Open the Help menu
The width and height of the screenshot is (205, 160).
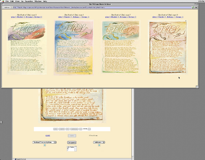[45, 1]
